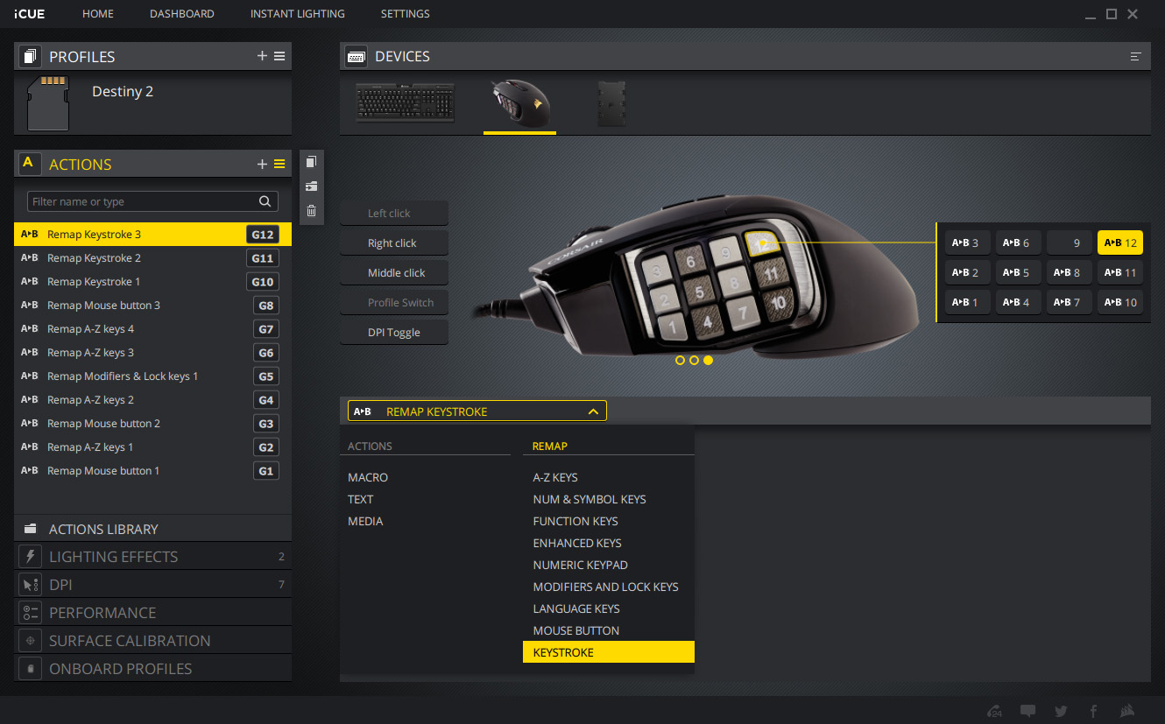Screen dimensions: 1165x724
Task: Click the Surface Calibration target icon
Action: pos(31,641)
